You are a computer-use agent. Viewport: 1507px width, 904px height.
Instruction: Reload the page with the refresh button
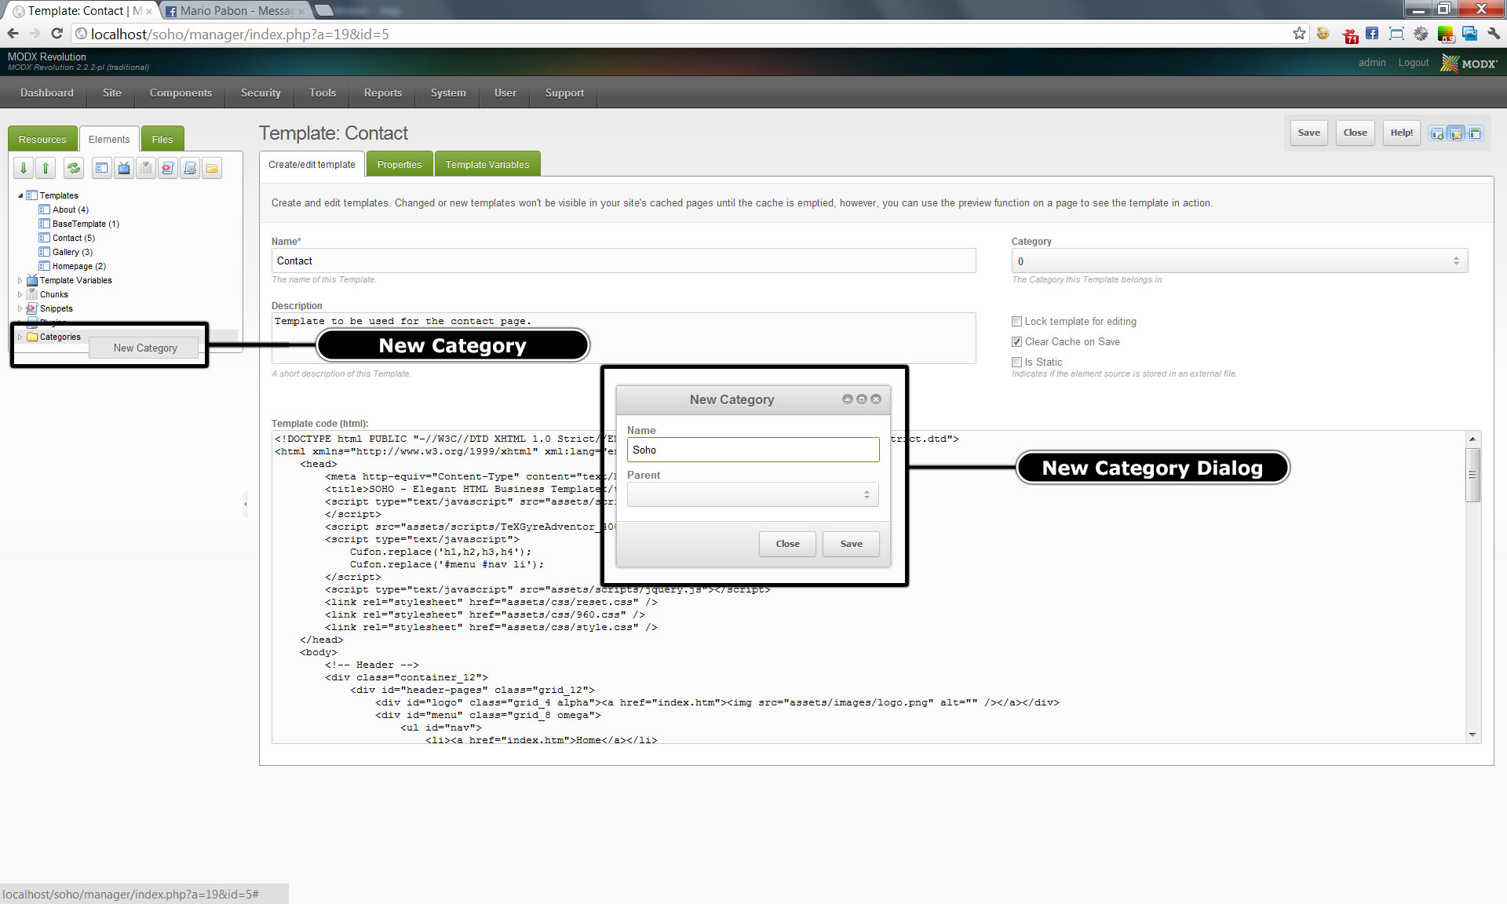click(x=57, y=33)
